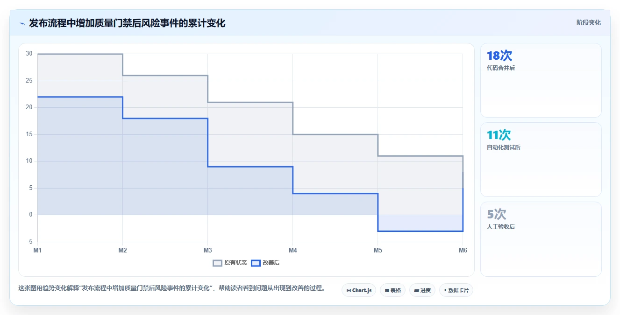This screenshot has width=620, height=315.
Task: Click the y-axis value 15
Action: coord(29,134)
